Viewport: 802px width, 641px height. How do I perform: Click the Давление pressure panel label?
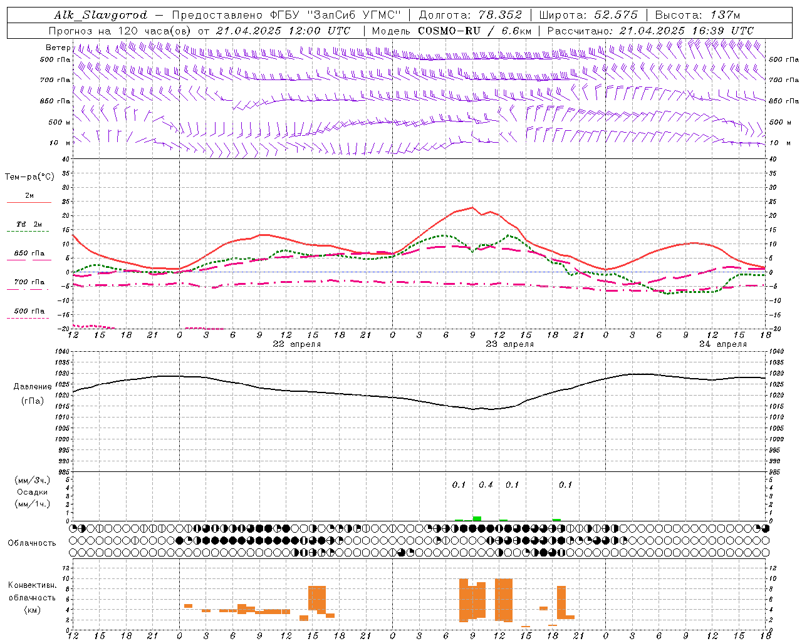point(33,387)
